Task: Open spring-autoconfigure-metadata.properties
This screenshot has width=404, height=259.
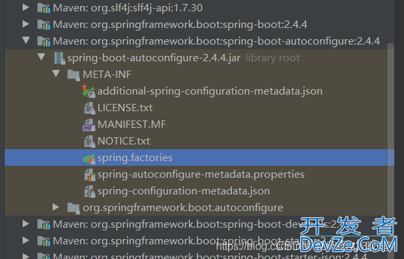Action: tap(201, 174)
